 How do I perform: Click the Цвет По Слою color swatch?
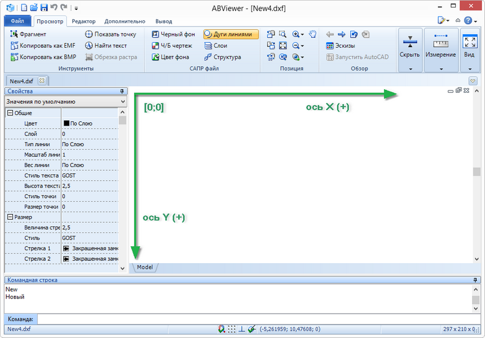66,124
